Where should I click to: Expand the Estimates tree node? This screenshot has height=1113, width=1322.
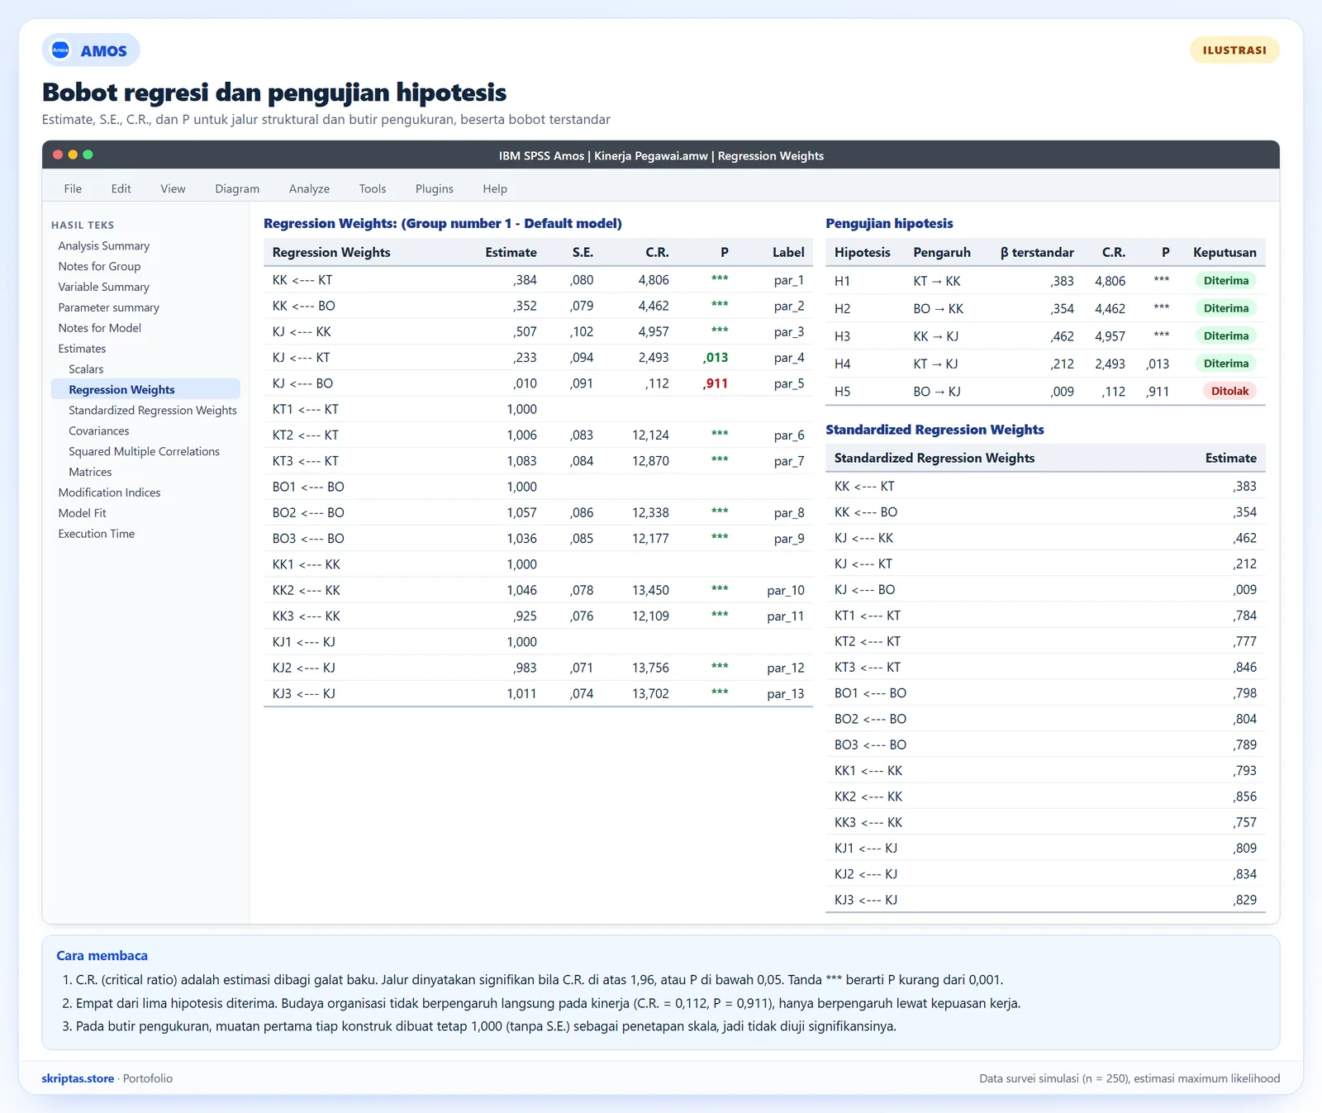point(82,349)
